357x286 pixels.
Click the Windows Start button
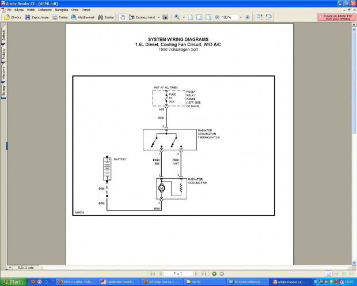click(13, 282)
